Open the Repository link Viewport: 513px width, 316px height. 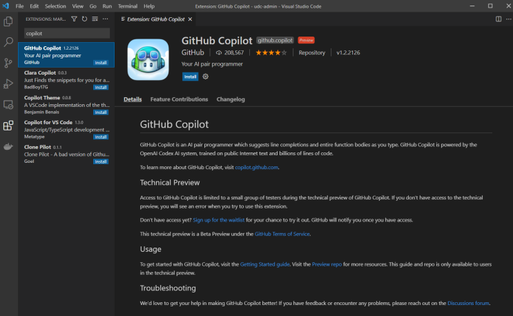pyautogui.click(x=312, y=52)
